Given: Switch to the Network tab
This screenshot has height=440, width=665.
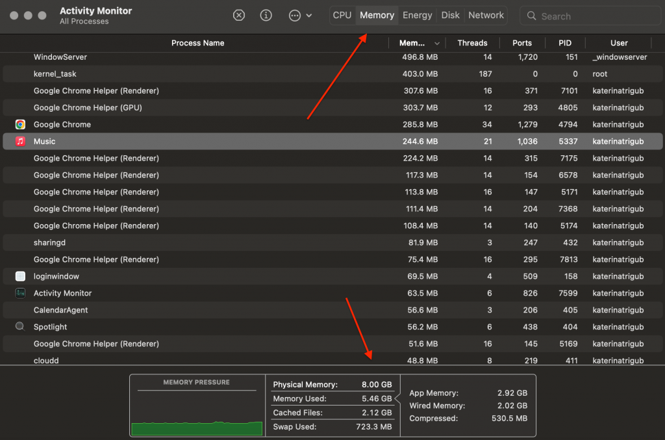Looking at the screenshot, I should pyautogui.click(x=486, y=16).
